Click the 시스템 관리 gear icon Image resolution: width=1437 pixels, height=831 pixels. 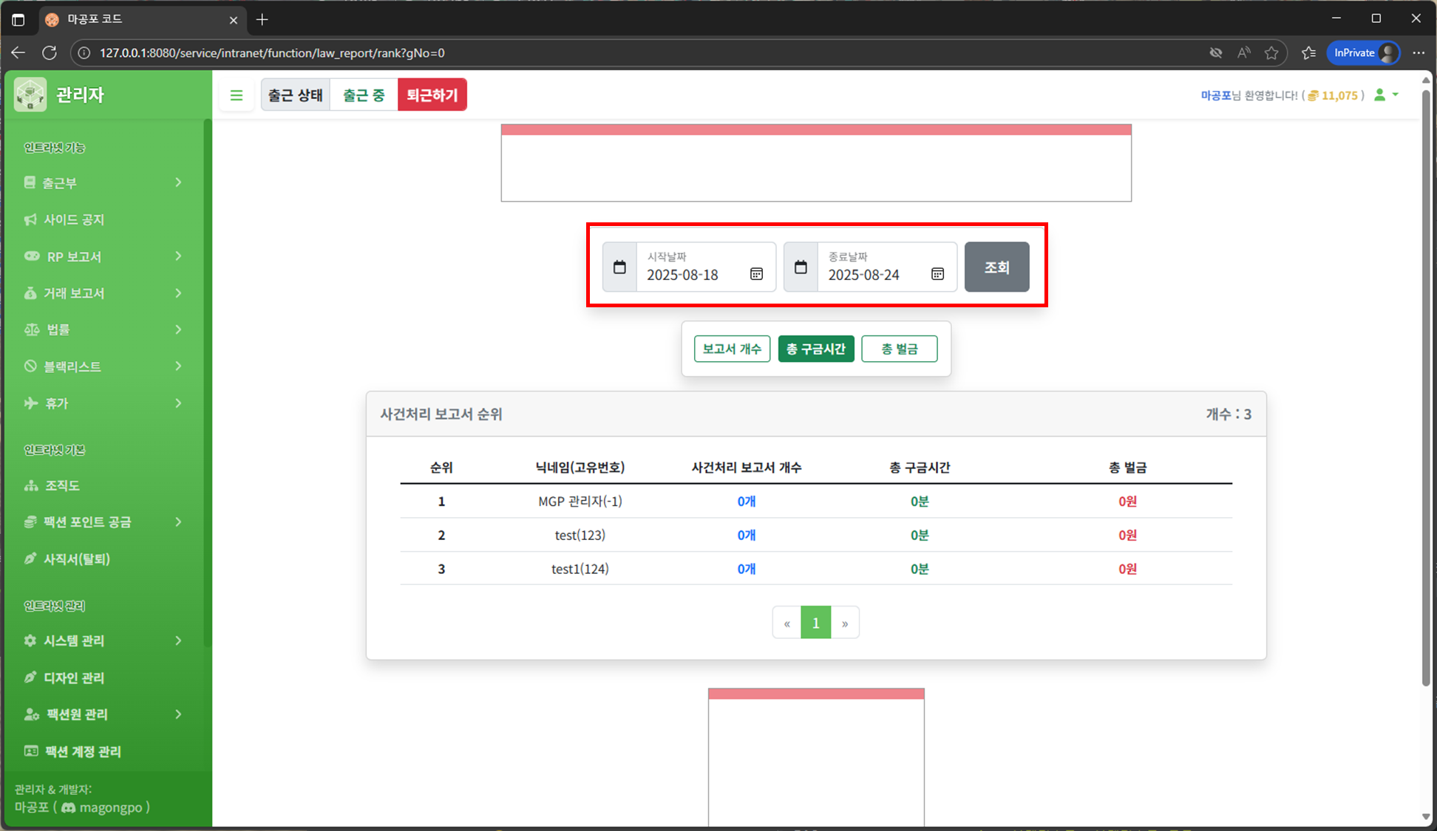(30, 640)
